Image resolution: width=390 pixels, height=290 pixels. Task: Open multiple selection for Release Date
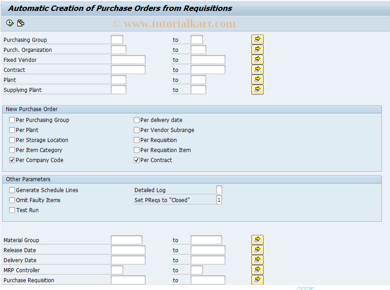(257, 249)
